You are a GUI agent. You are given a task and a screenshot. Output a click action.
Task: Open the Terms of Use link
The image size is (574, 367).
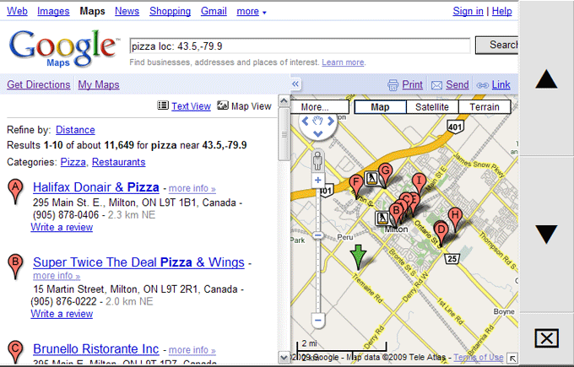[x=479, y=357]
